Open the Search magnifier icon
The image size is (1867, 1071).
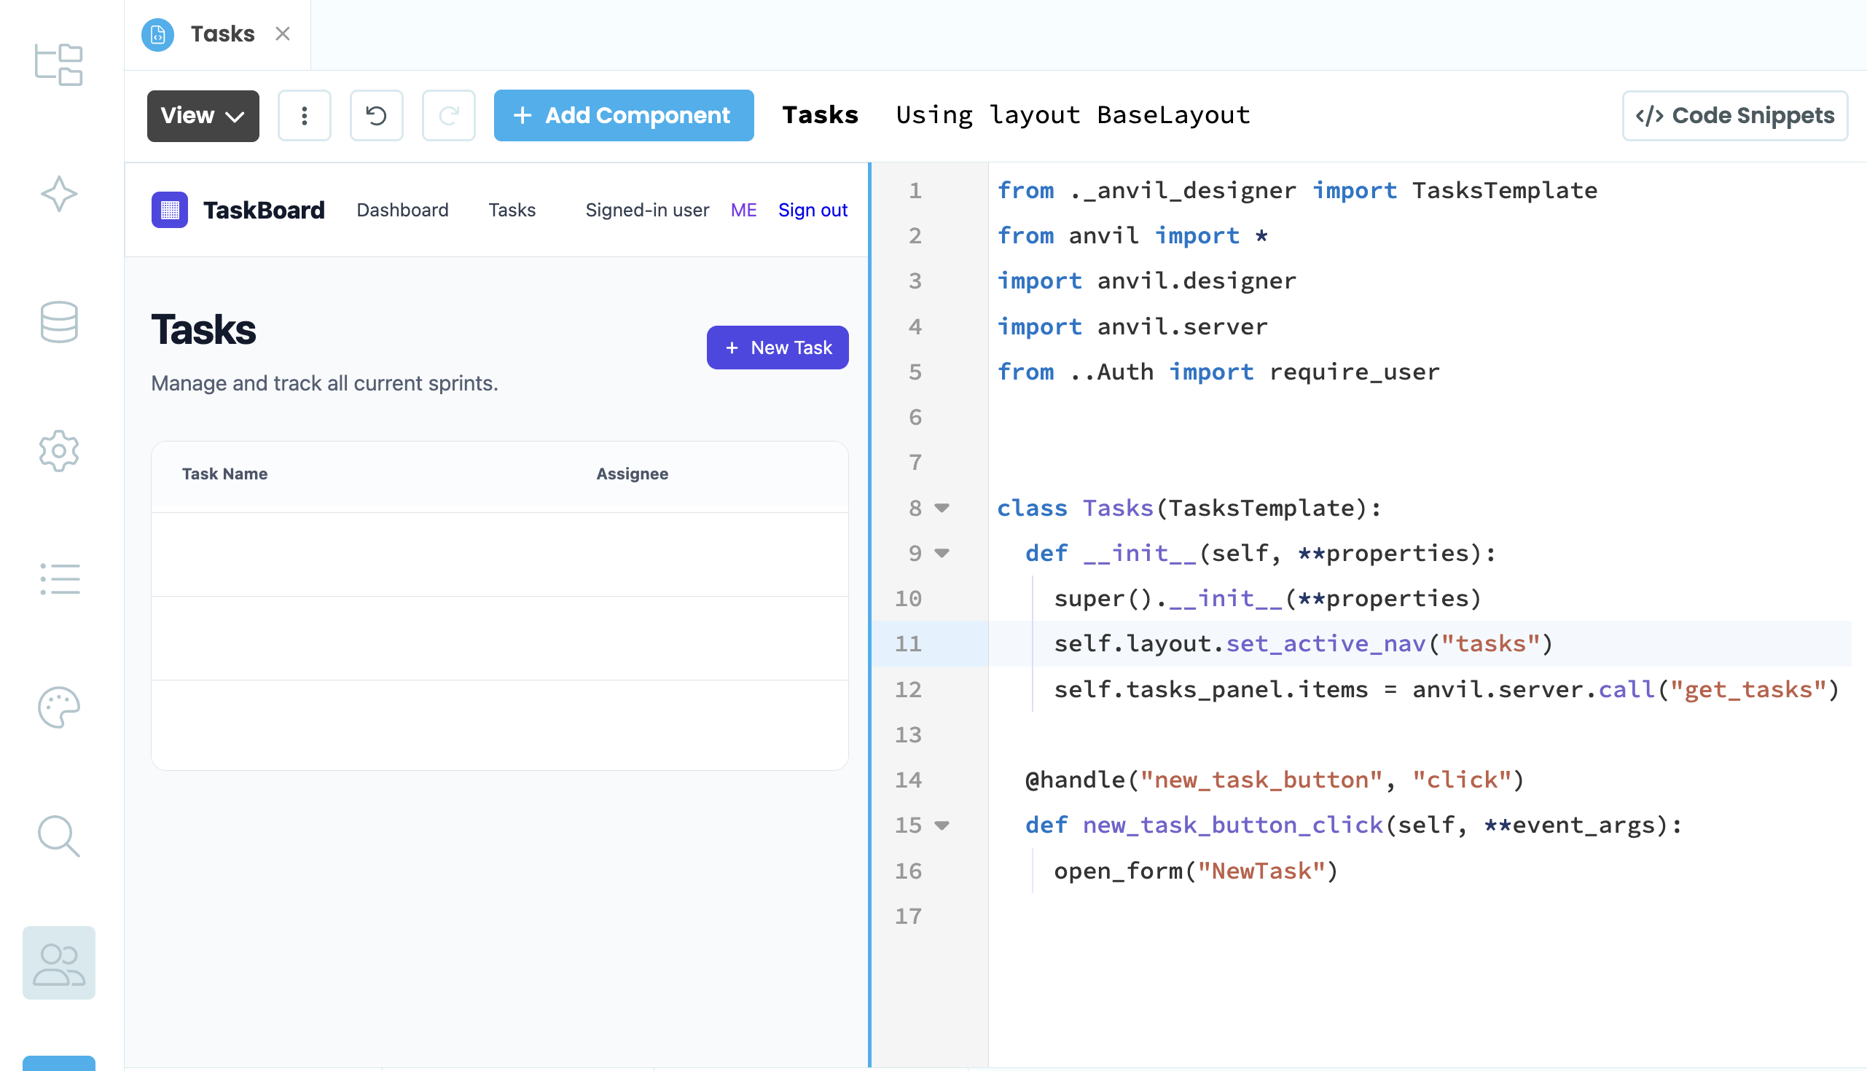coord(59,836)
